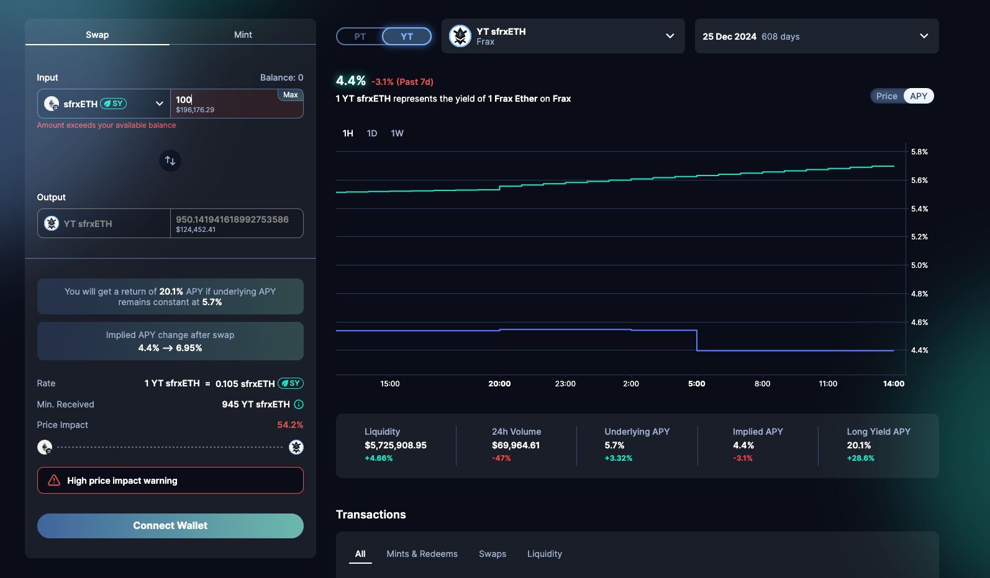Select the 1W chart timeframe

(x=397, y=133)
